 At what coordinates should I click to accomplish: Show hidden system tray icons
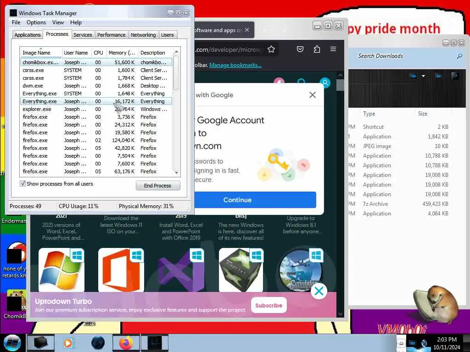[x=401, y=343]
